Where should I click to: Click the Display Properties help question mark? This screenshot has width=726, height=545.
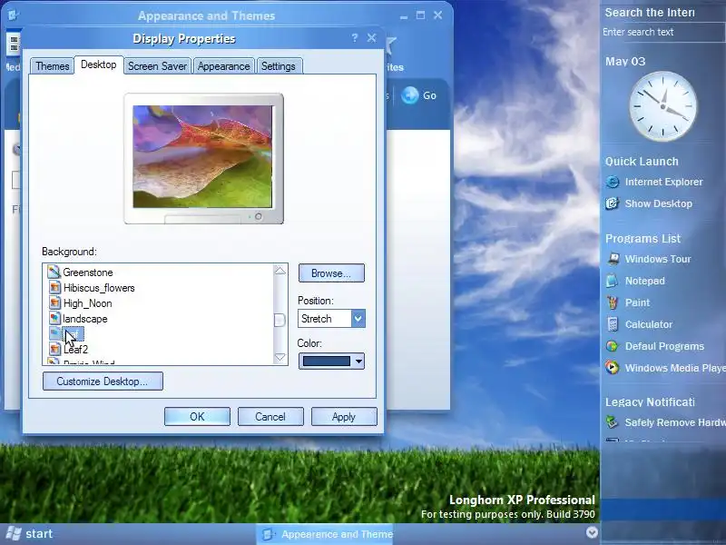tap(355, 38)
